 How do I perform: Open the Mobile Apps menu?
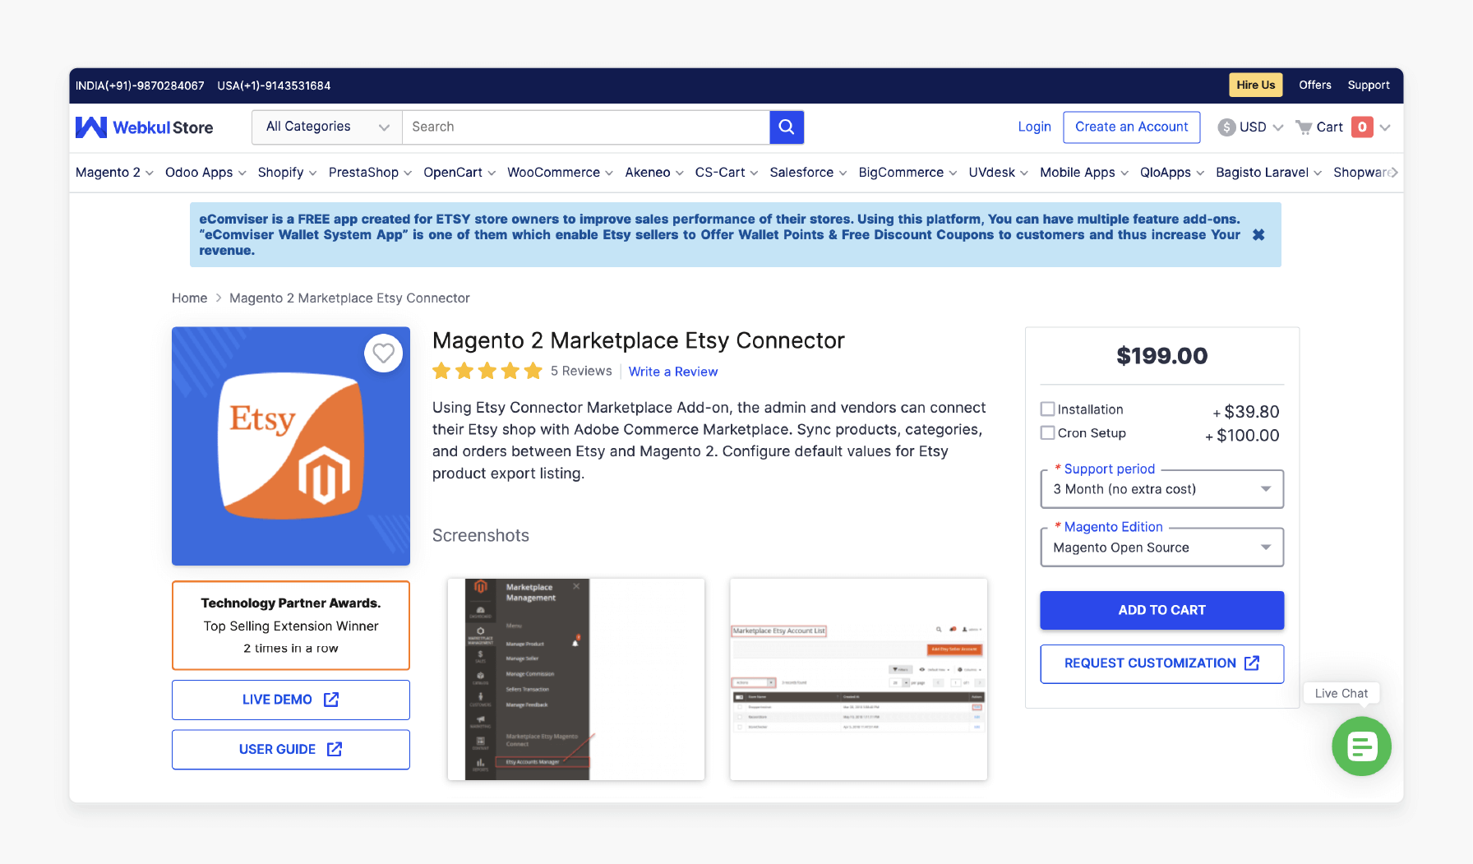click(x=1084, y=172)
